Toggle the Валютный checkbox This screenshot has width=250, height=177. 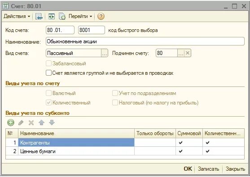48,93
